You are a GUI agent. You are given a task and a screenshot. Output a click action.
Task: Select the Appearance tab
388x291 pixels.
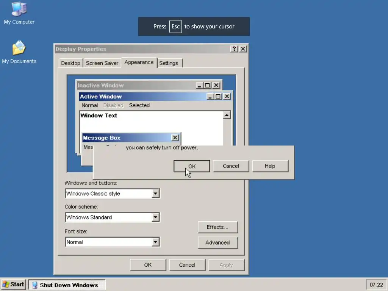click(x=139, y=63)
